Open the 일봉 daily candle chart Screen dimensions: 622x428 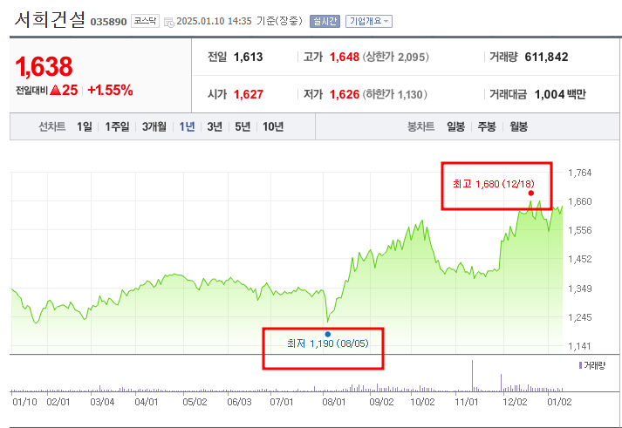(455, 126)
